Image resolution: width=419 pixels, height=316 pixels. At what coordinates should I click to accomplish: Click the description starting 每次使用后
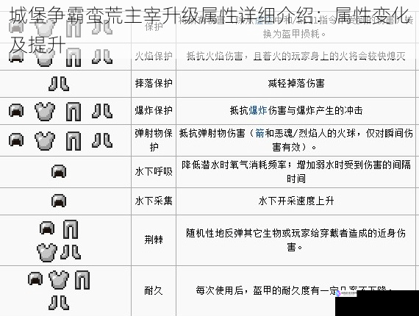tap(294, 290)
